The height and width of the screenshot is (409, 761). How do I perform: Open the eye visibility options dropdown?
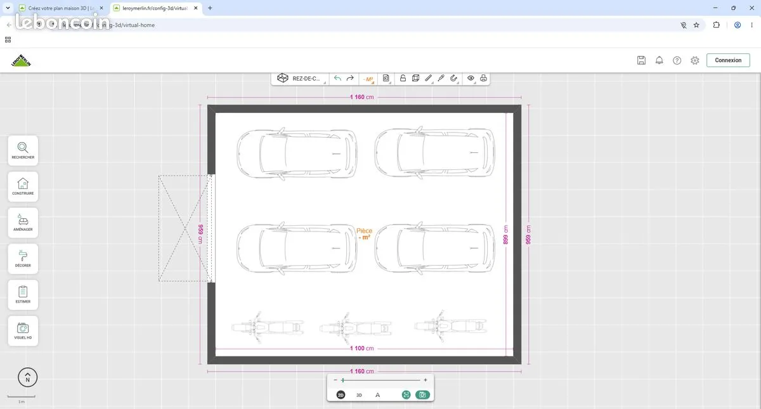(x=471, y=79)
